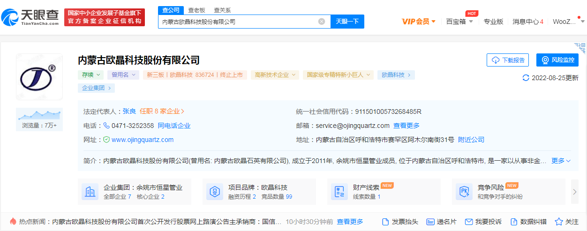
Task: Open 查看更多 next to email
Action: pos(406,126)
